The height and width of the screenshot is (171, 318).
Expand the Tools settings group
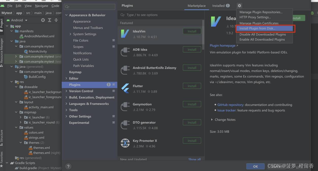click(x=67, y=110)
